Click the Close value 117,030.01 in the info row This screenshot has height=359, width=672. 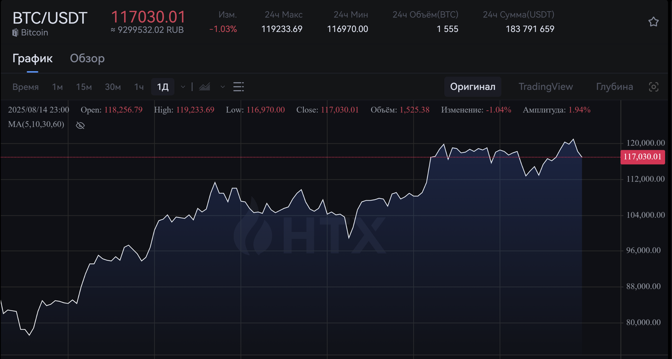tap(339, 110)
